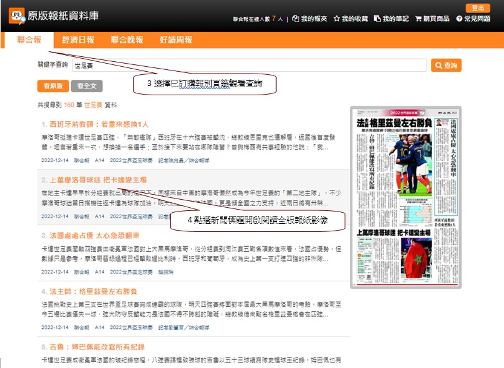Switch to 看原版 view
504x368 pixels.
click(53, 86)
